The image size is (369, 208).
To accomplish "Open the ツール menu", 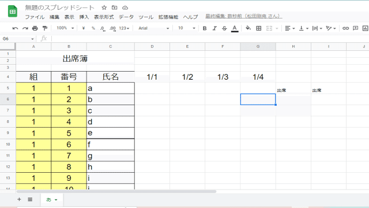I will coord(146,17).
